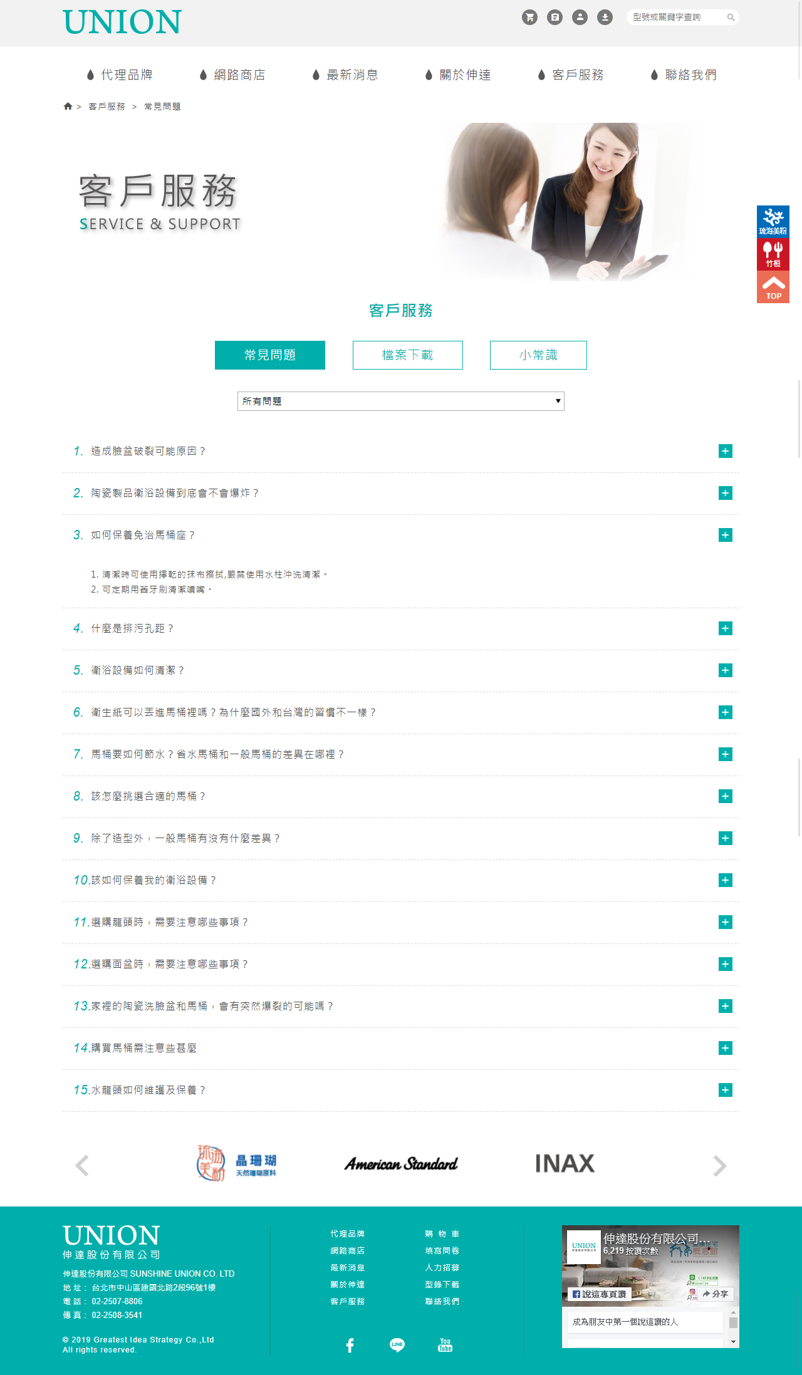Expand question 13 plus button

tap(726, 1006)
